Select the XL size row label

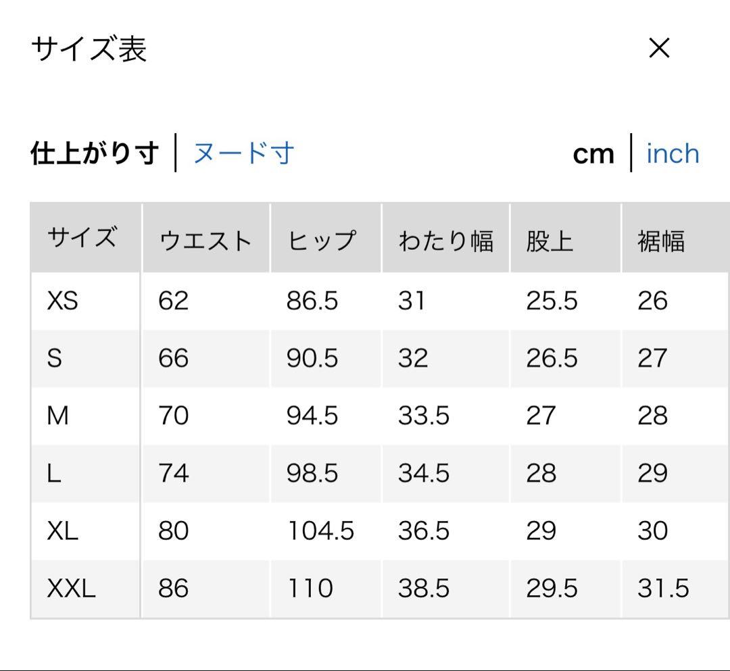(62, 530)
